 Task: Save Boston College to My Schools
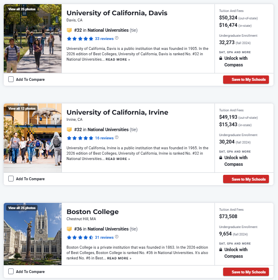click(246, 272)
